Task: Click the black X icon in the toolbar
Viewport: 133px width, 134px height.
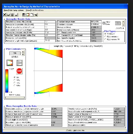Action: click(x=5, y=15)
